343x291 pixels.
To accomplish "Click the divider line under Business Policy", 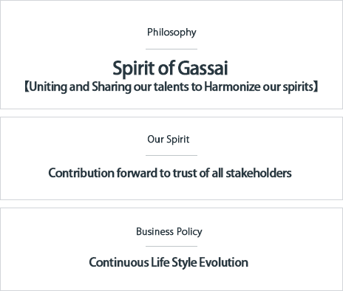I will pos(171,246).
